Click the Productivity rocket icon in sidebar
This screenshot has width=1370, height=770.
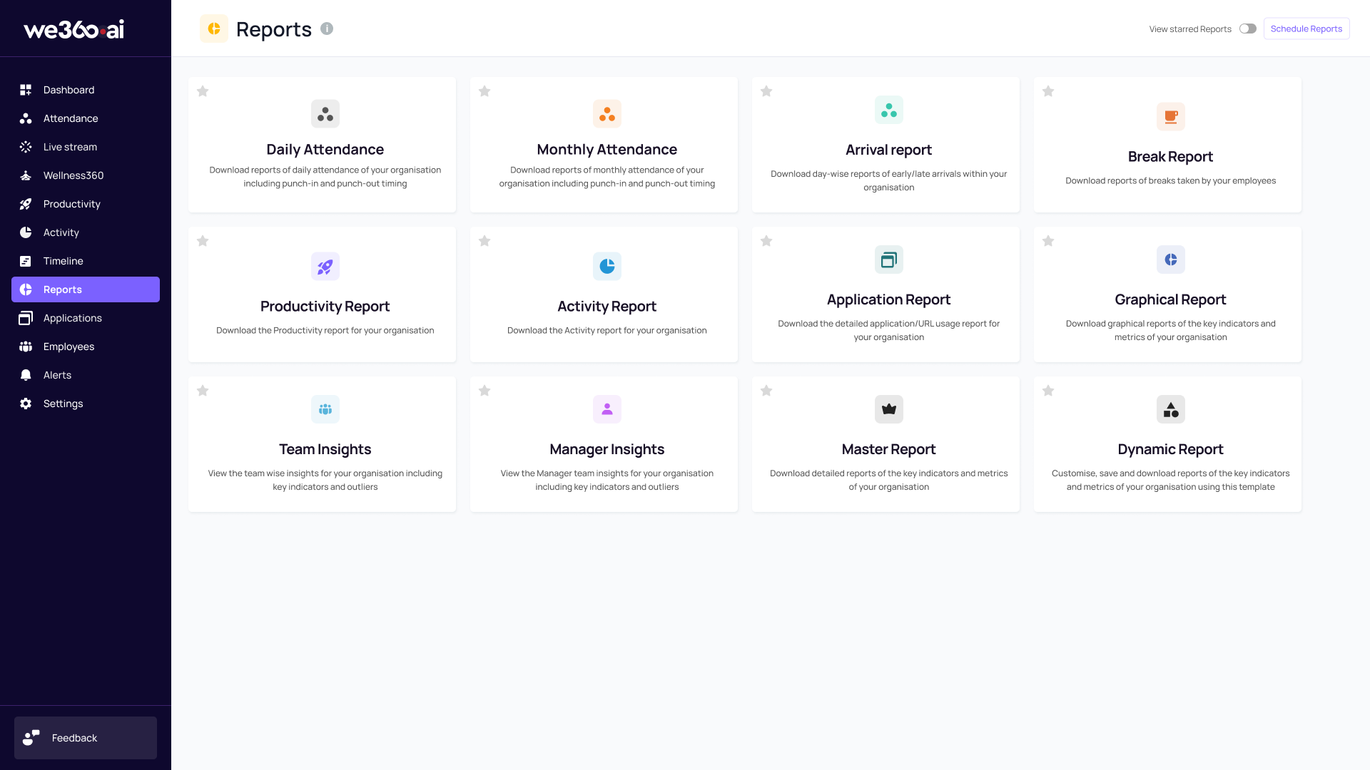[x=26, y=204]
